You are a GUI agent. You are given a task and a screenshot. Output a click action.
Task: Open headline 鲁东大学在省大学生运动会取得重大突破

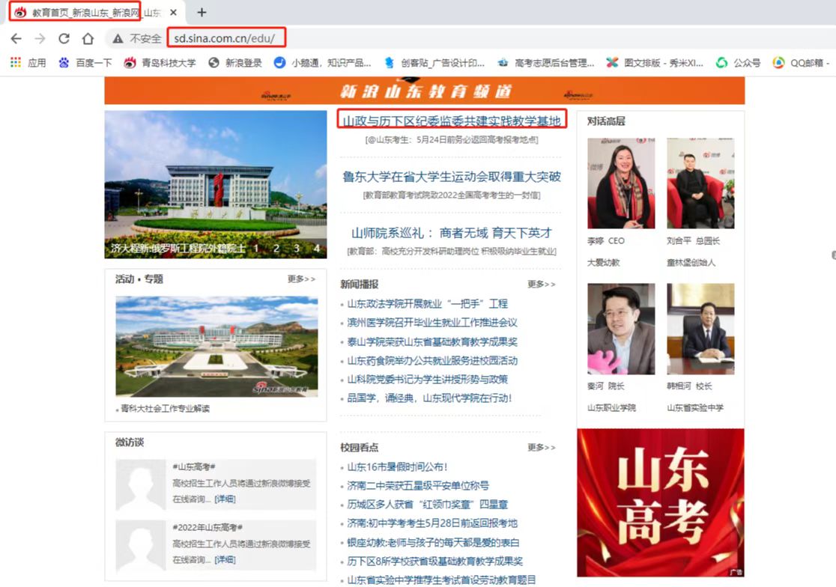pos(452,177)
